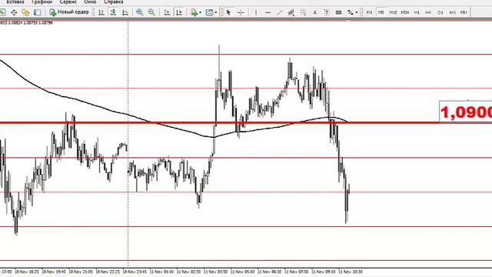Switch to M30 timeframe
The height and width of the screenshot is (277, 492).
pos(405,12)
